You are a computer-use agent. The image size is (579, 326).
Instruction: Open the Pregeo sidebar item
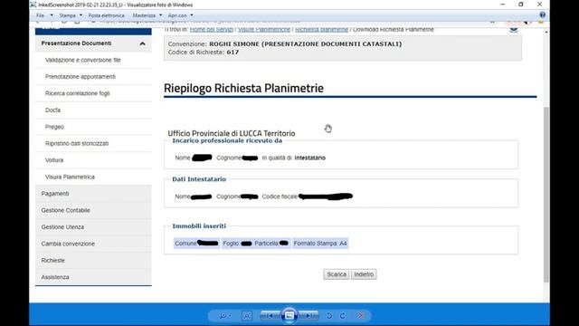[x=54, y=127]
